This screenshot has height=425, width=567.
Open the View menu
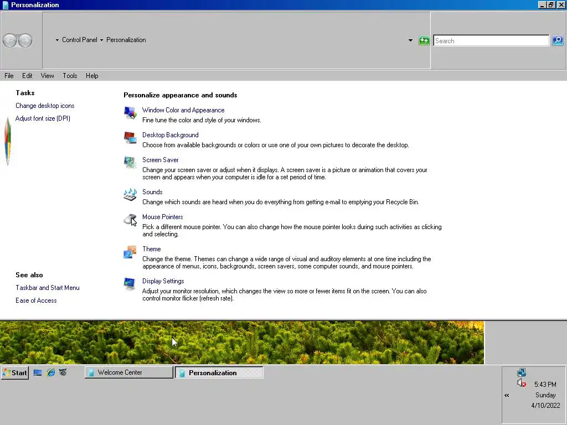point(48,75)
